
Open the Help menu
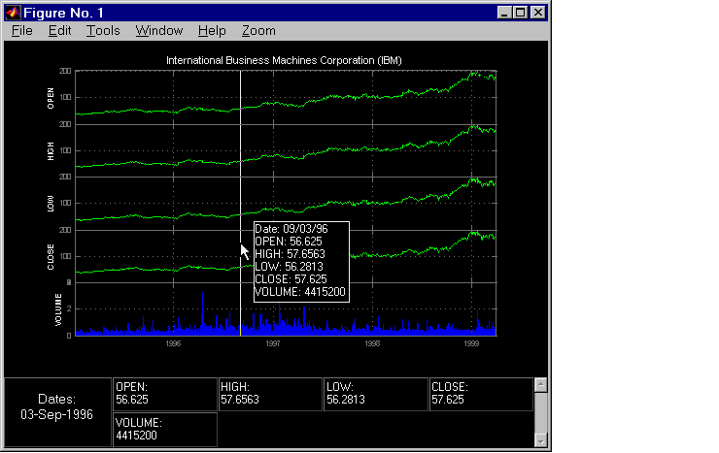pos(212,31)
